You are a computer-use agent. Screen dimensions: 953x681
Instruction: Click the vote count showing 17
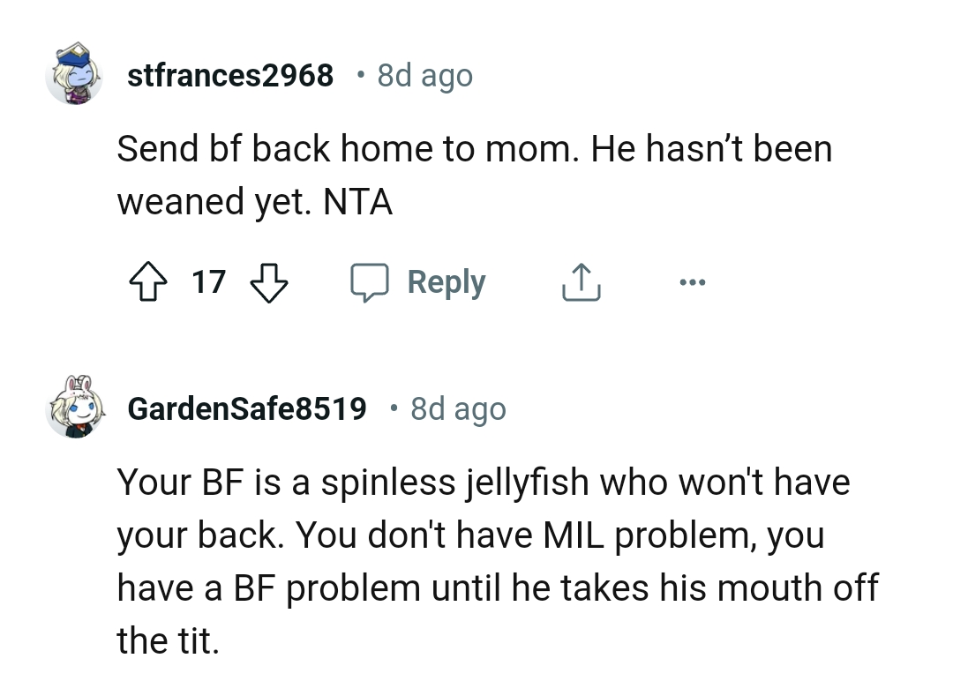[208, 282]
